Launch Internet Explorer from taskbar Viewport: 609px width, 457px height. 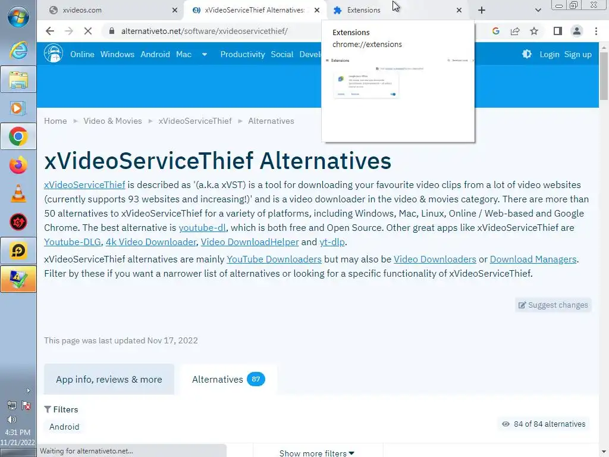pyautogui.click(x=18, y=51)
